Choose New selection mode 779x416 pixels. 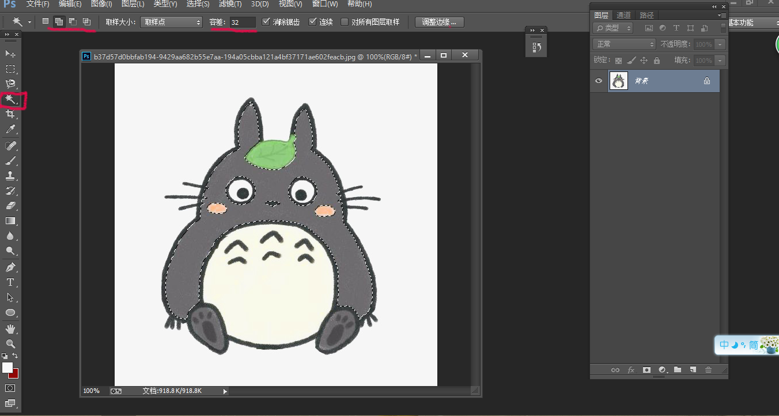[x=46, y=22]
